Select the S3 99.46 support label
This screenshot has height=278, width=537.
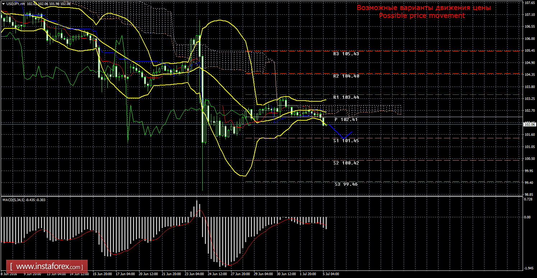[346, 184]
